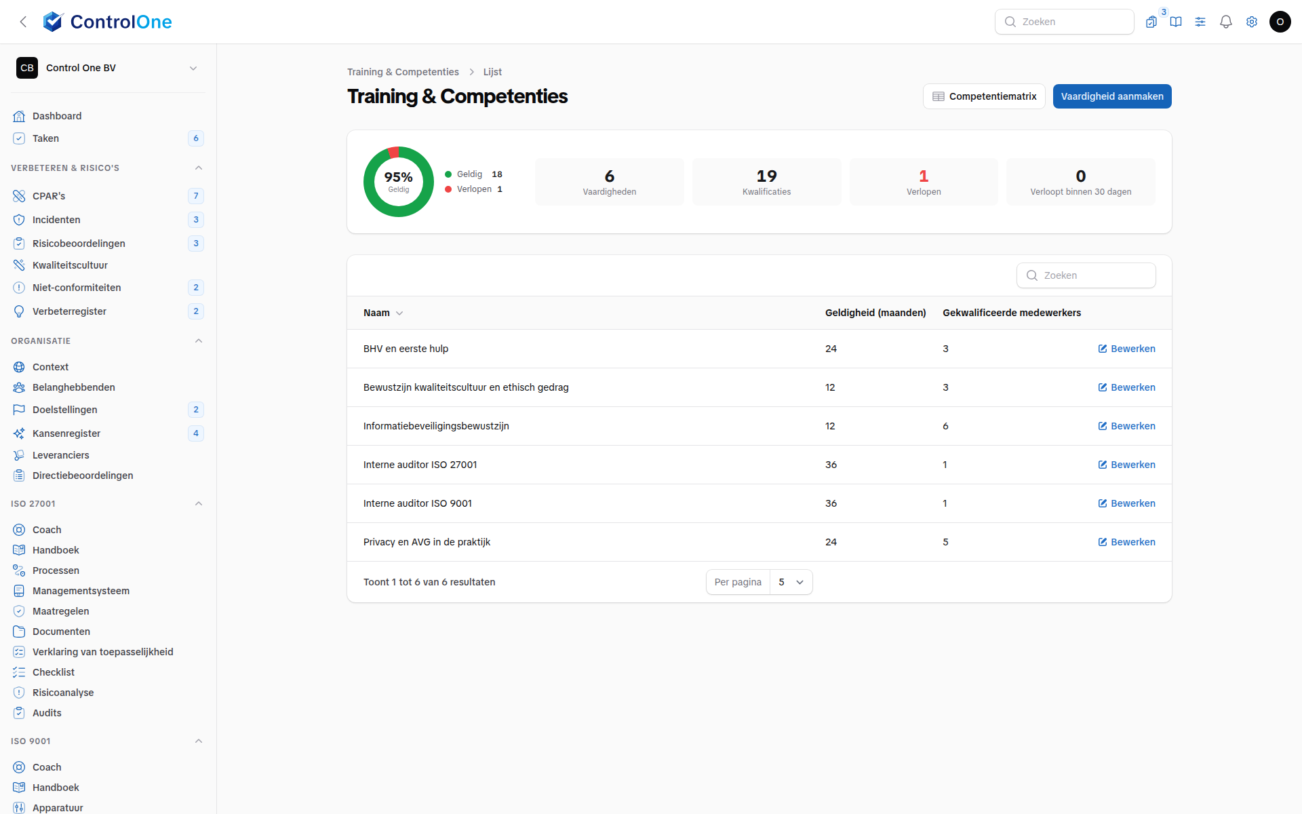Click the Training & Competenties breadcrumb link
The image size is (1302, 814).
(x=403, y=72)
